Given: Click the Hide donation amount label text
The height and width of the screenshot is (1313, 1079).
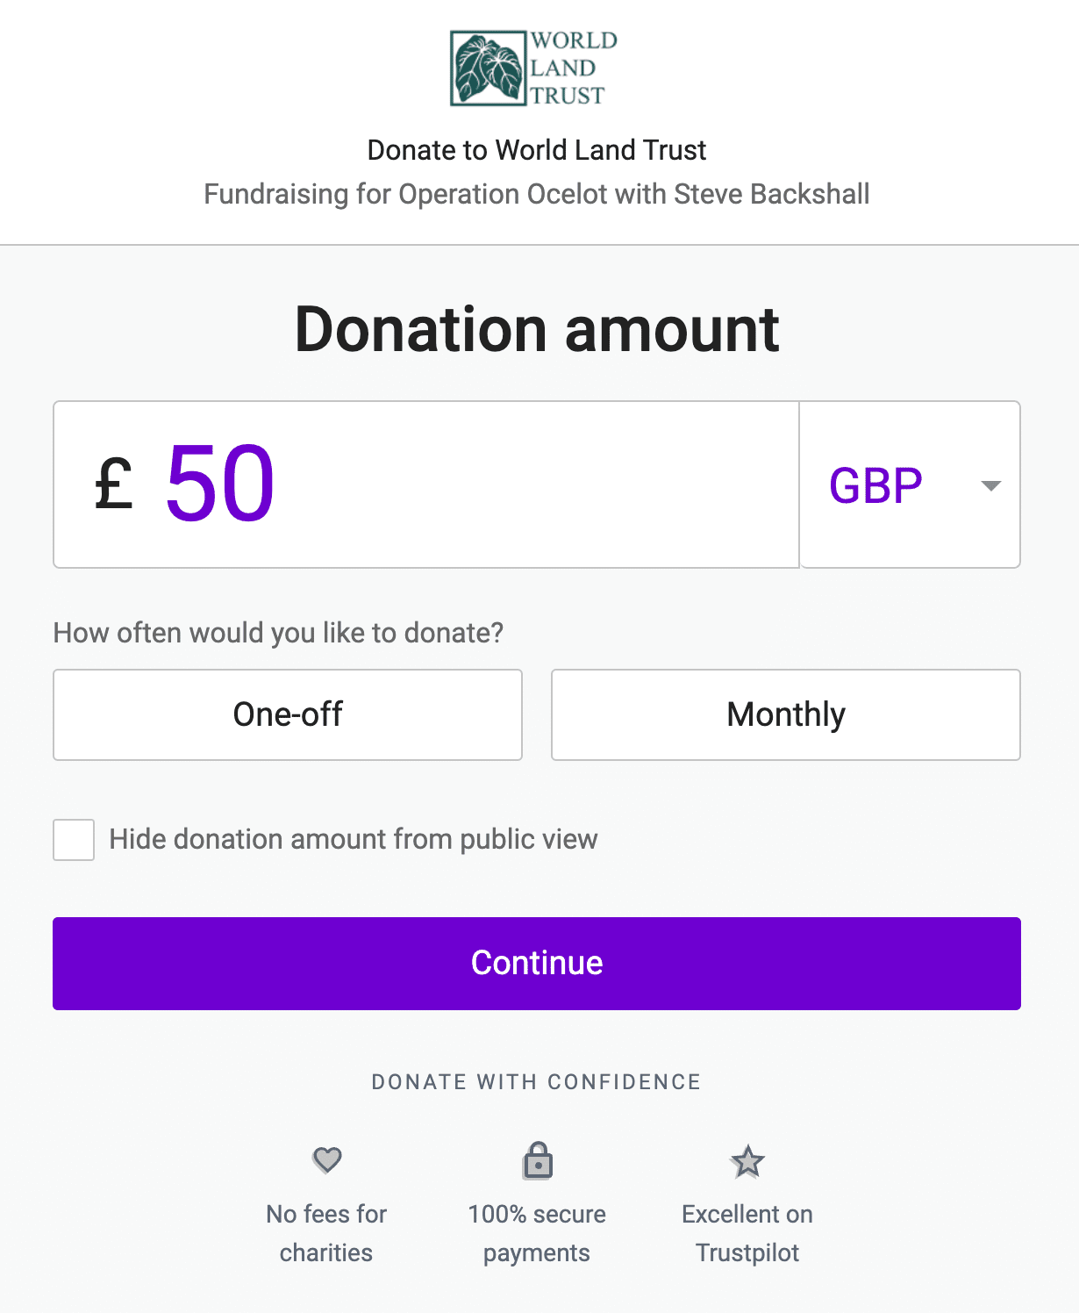Looking at the screenshot, I should click(x=354, y=839).
